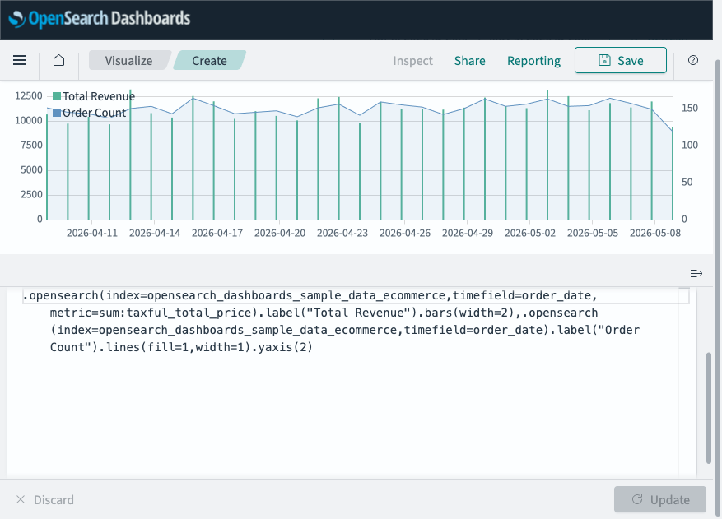Save the visualization

[x=620, y=60]
